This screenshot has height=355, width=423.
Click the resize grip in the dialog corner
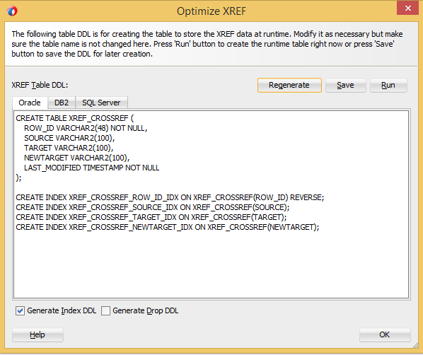[x=415, y=346]
